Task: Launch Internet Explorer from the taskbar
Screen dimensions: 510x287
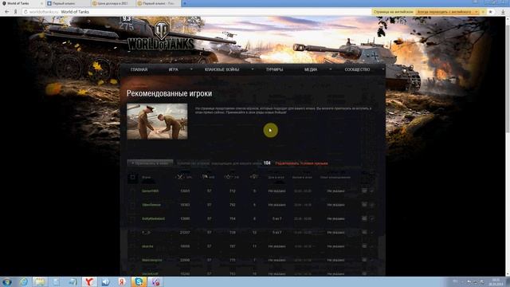Action: tap(23, 281)
